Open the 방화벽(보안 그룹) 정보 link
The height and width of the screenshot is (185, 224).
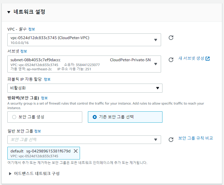[x=44, y=98]
